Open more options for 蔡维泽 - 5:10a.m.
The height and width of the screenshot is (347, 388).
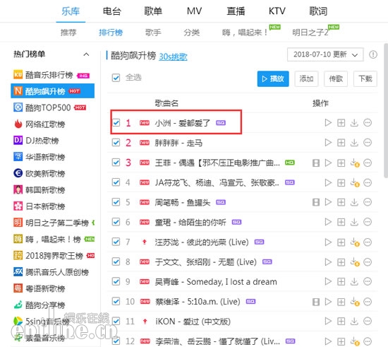coord(368,302)
